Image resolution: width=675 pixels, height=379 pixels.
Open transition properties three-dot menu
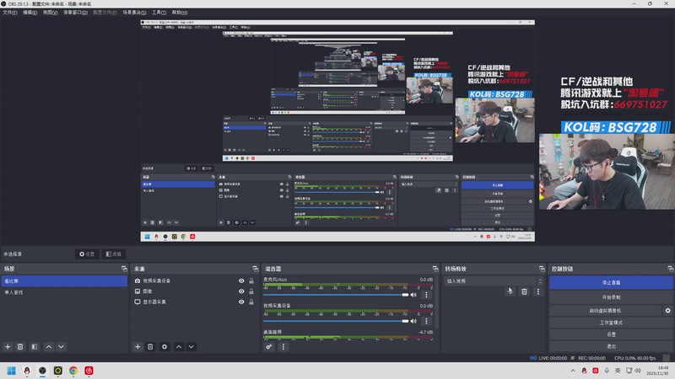pos(537,291)
